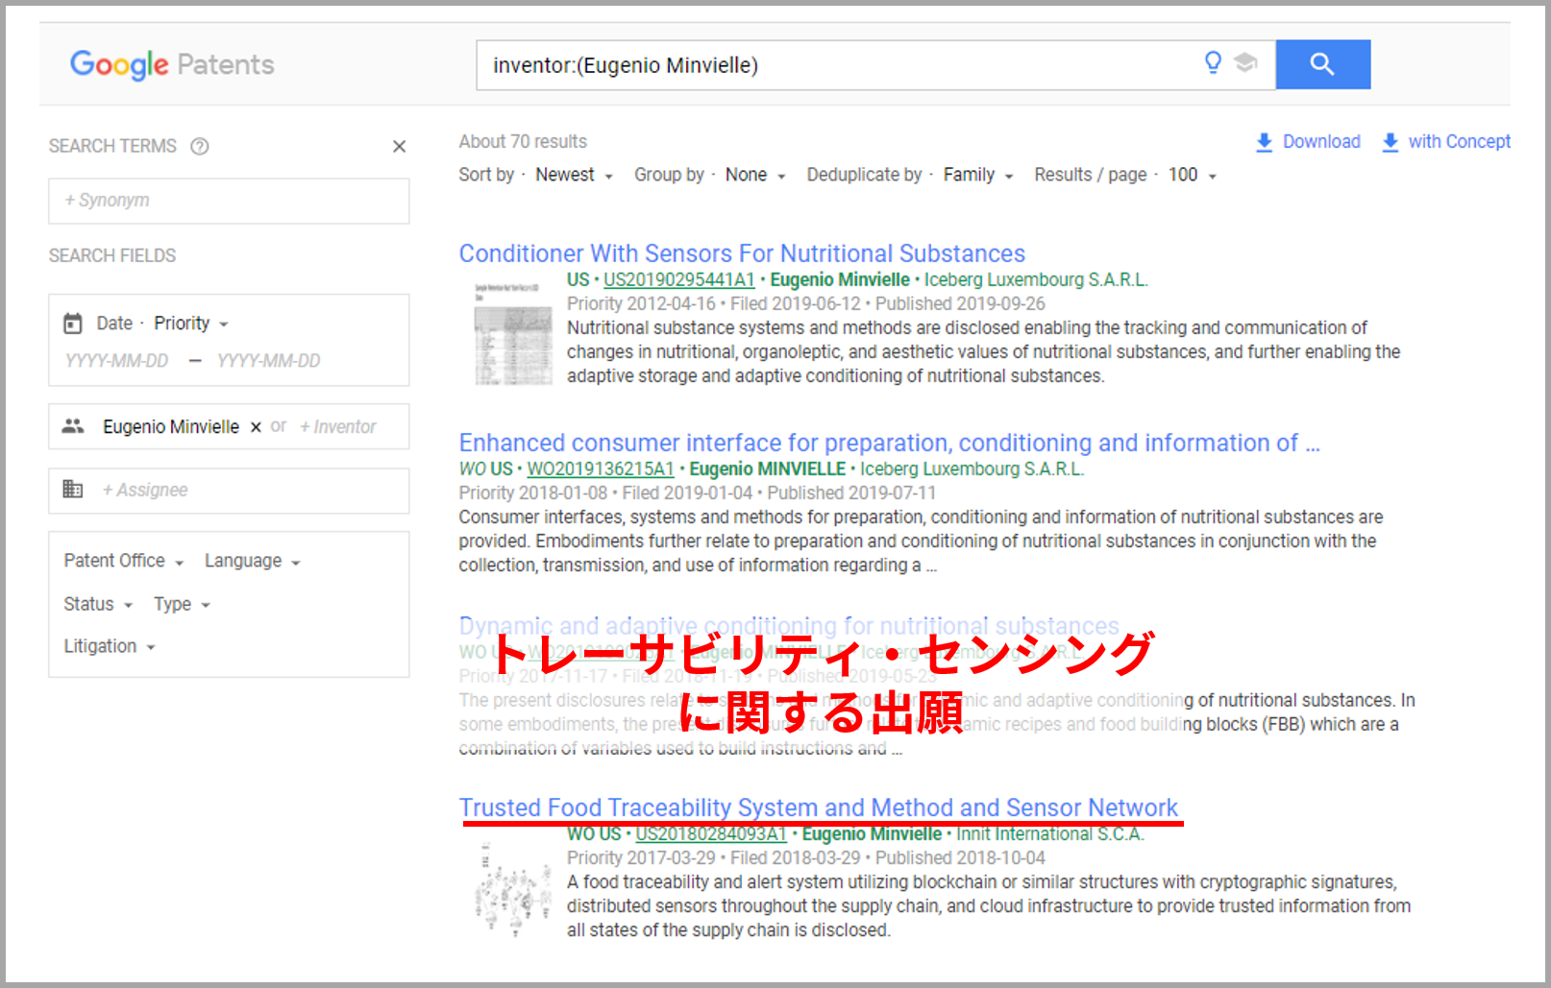Click the end date YYYY-MM-DD field
The width and height of the screenshot is (1551, 988).
coord(269,361)
